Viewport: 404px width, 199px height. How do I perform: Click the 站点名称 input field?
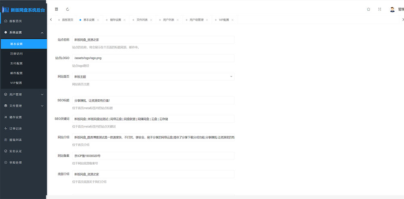pyautogui.click(x=153, y=40)
